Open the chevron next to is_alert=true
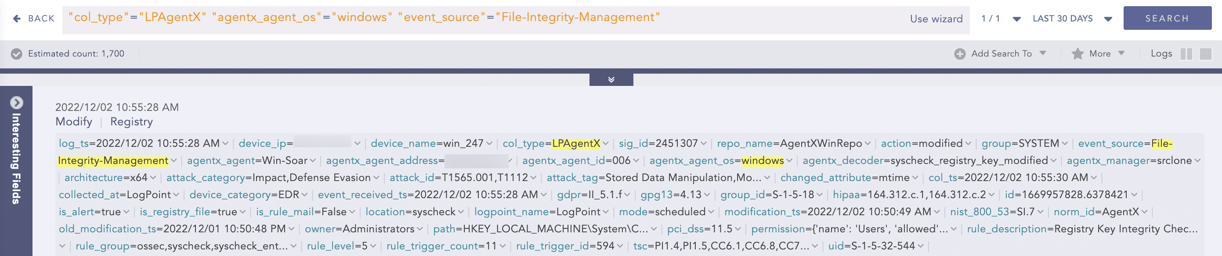This screenshot has height=256, width=1222. (126, 212)
